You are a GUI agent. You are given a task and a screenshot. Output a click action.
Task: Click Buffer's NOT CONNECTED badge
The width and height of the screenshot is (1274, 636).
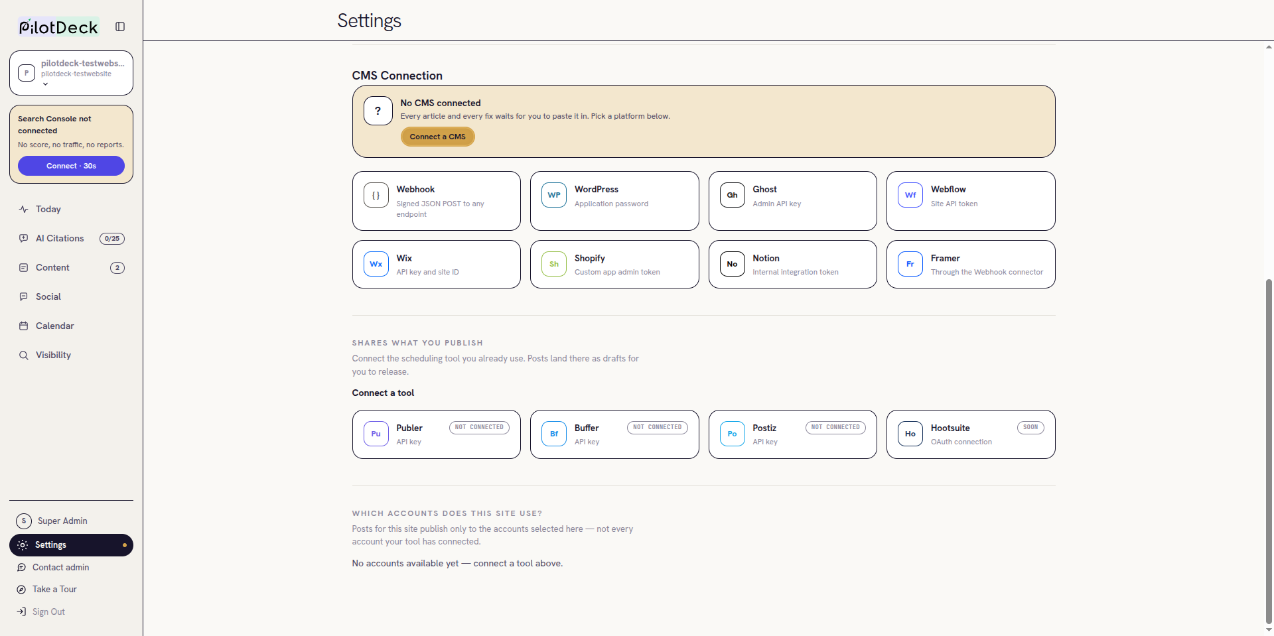pyautogui.click(x=658, y=427)
